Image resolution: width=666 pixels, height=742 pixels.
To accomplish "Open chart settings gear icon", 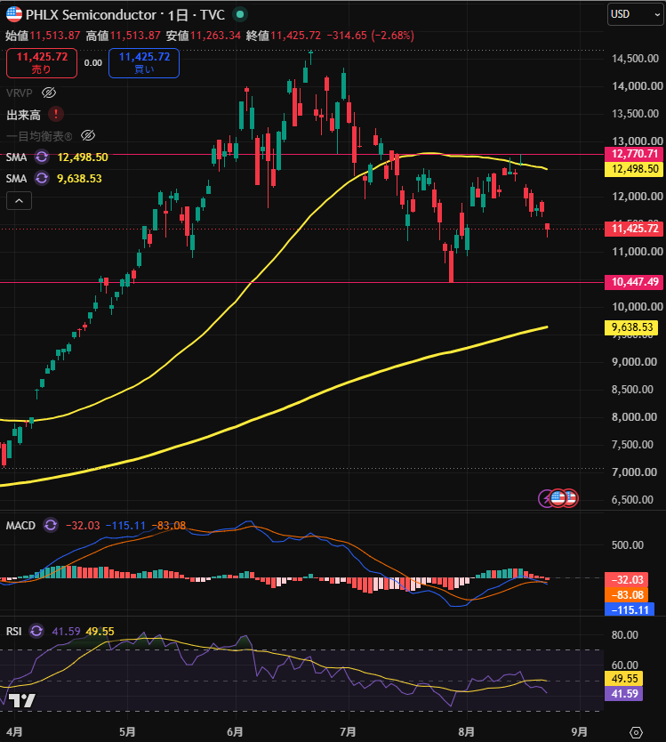I will point(636,732).
